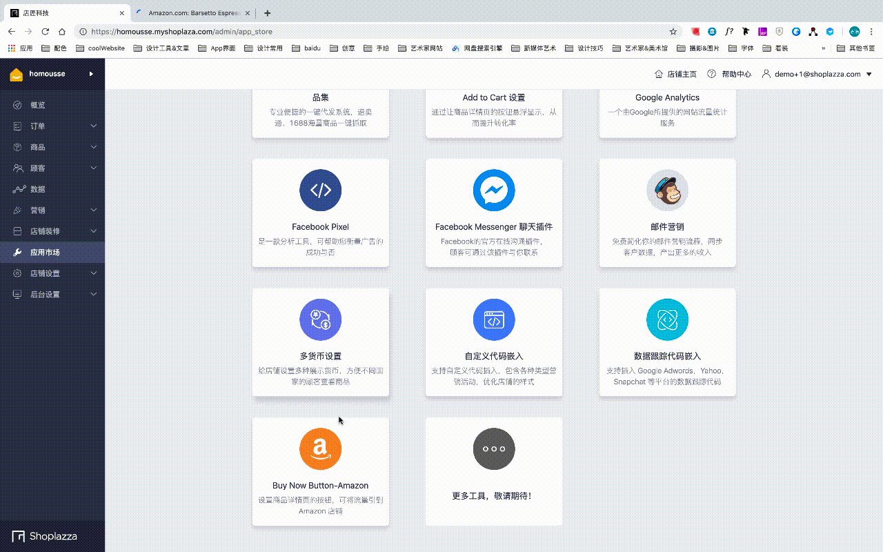Select 应用市场 in the sidebar menu
883x552 pixels.
point(52,253)
